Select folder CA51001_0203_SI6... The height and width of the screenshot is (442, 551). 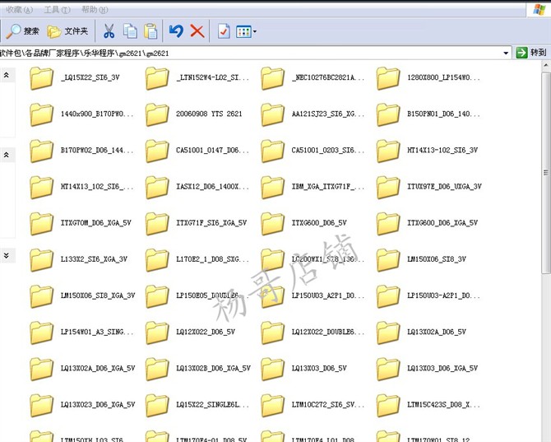313,151
